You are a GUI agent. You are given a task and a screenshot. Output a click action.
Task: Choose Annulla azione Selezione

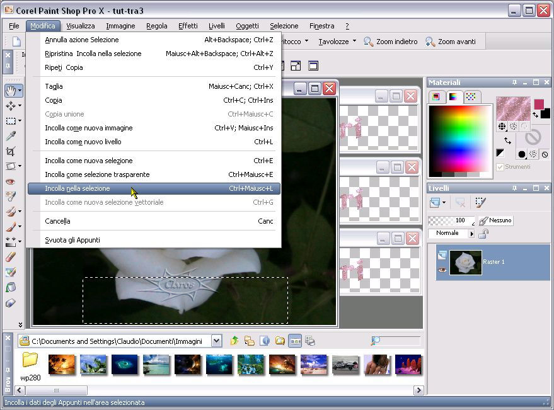tap(154, 40)
